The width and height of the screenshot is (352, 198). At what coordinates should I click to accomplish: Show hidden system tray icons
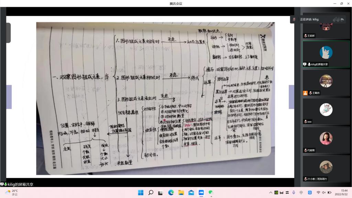[x=271, y=192]
